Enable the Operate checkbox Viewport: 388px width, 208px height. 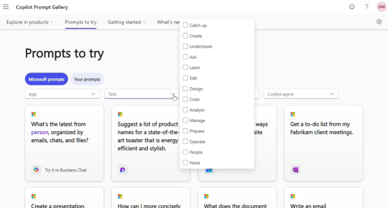click(185, 141)
